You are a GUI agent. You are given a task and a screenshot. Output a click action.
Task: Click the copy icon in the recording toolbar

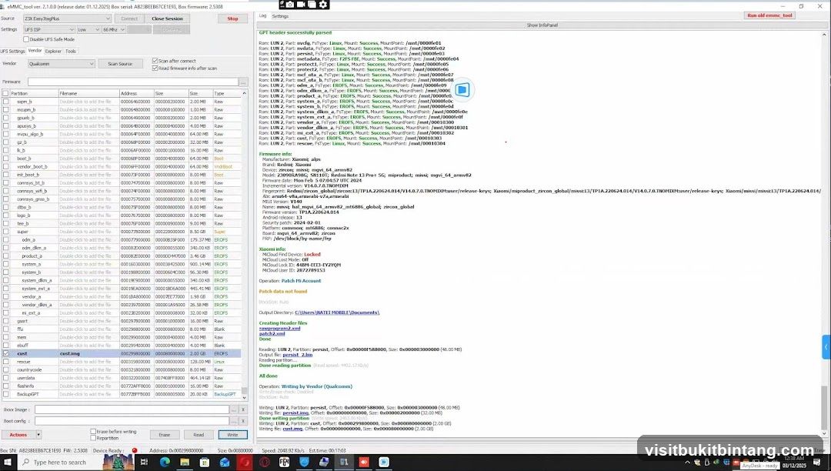(312, 5)
